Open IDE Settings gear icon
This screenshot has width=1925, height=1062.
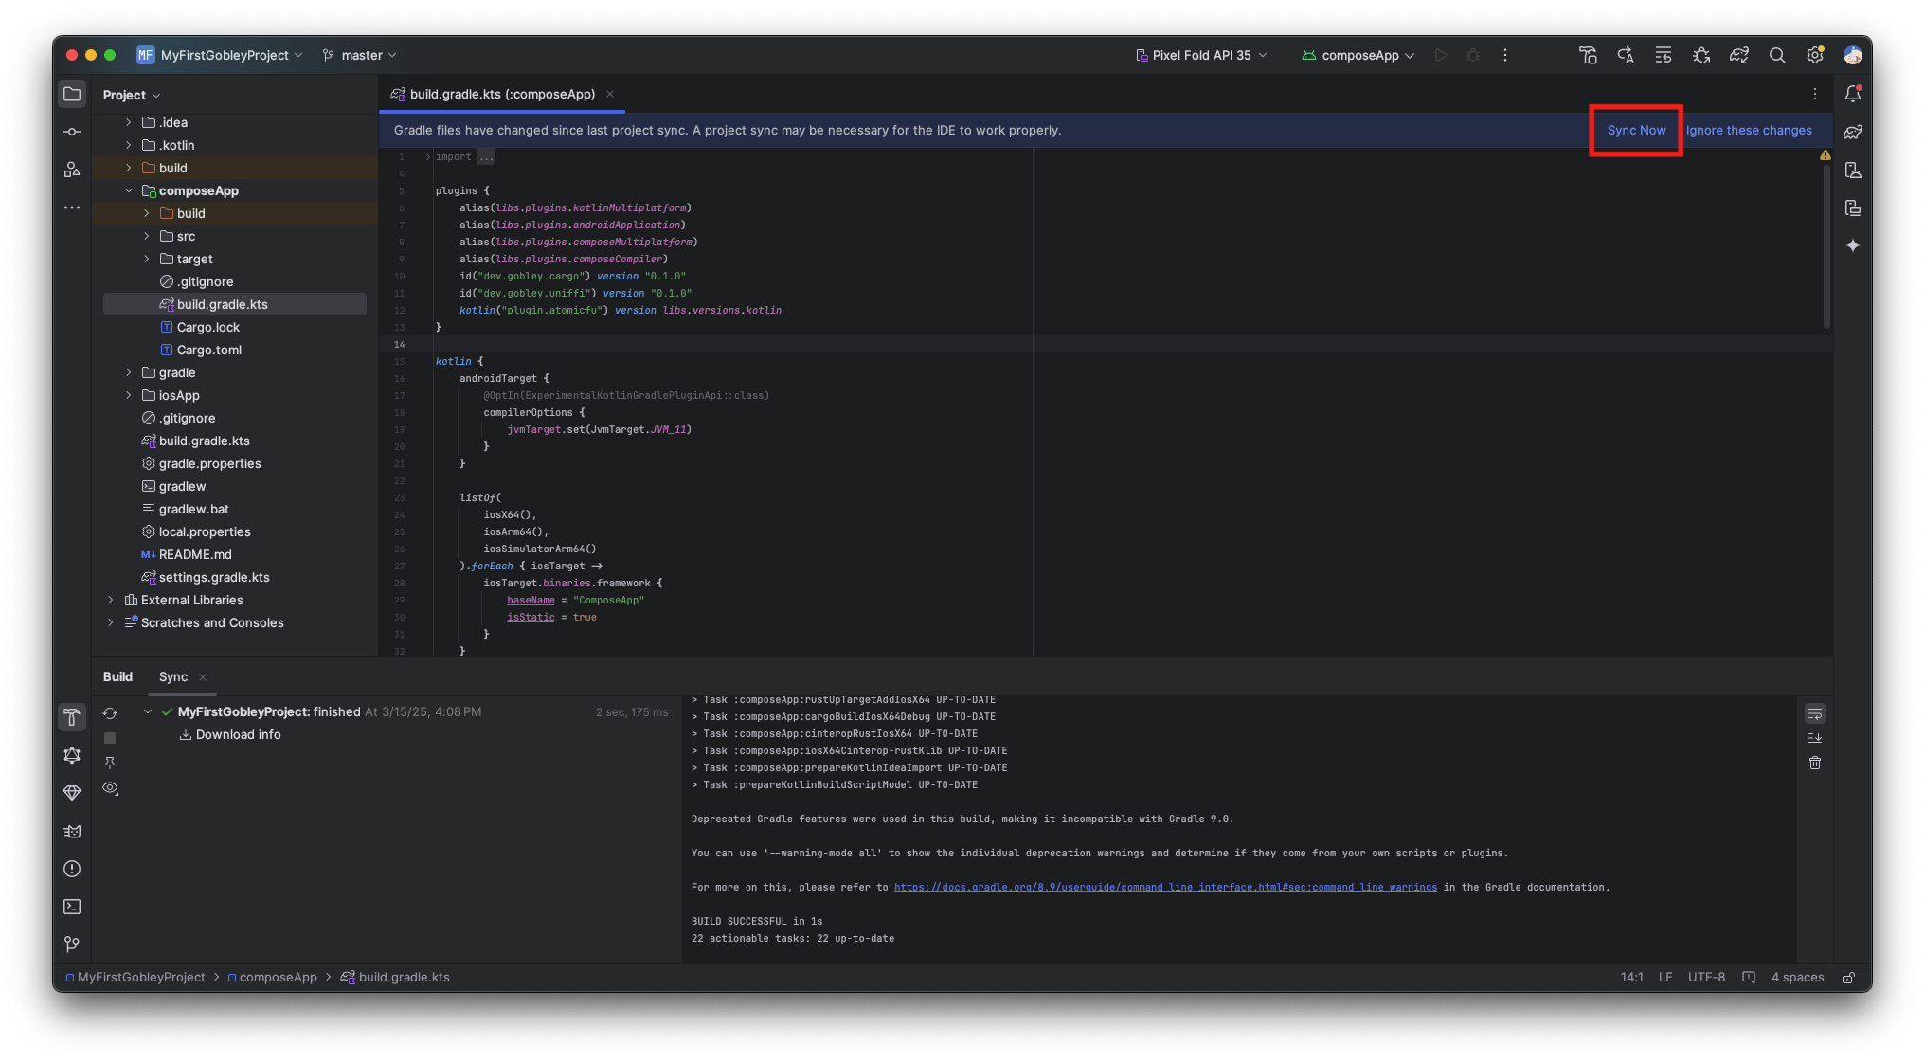1815,55
